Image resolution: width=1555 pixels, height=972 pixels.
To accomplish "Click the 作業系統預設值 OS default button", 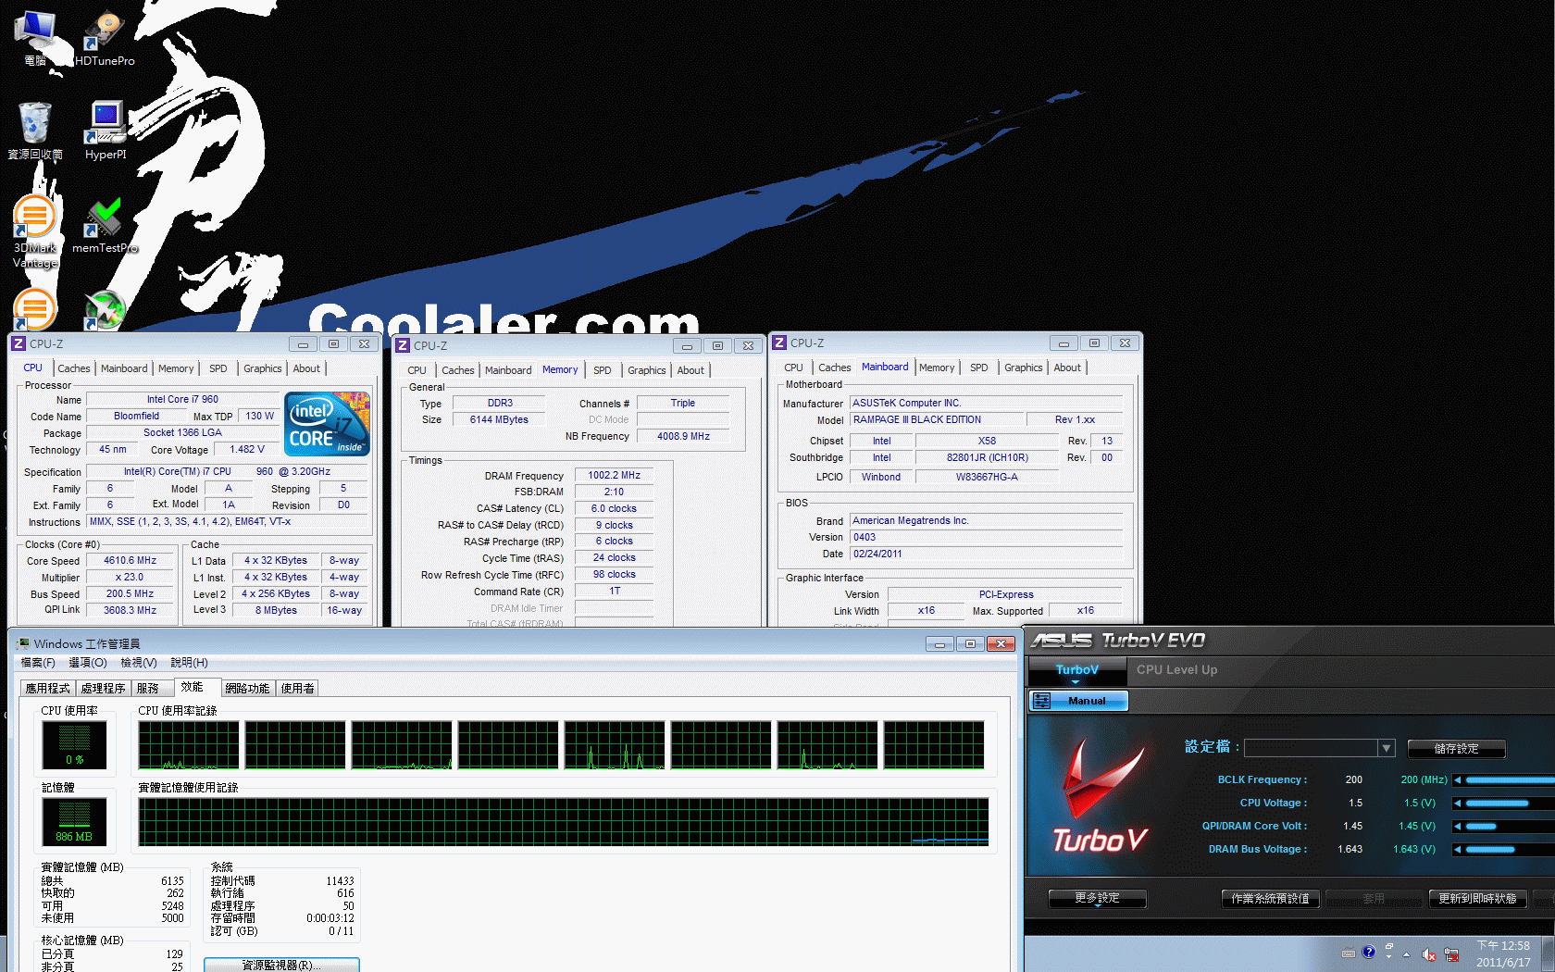I will (x=1270, y=899).
